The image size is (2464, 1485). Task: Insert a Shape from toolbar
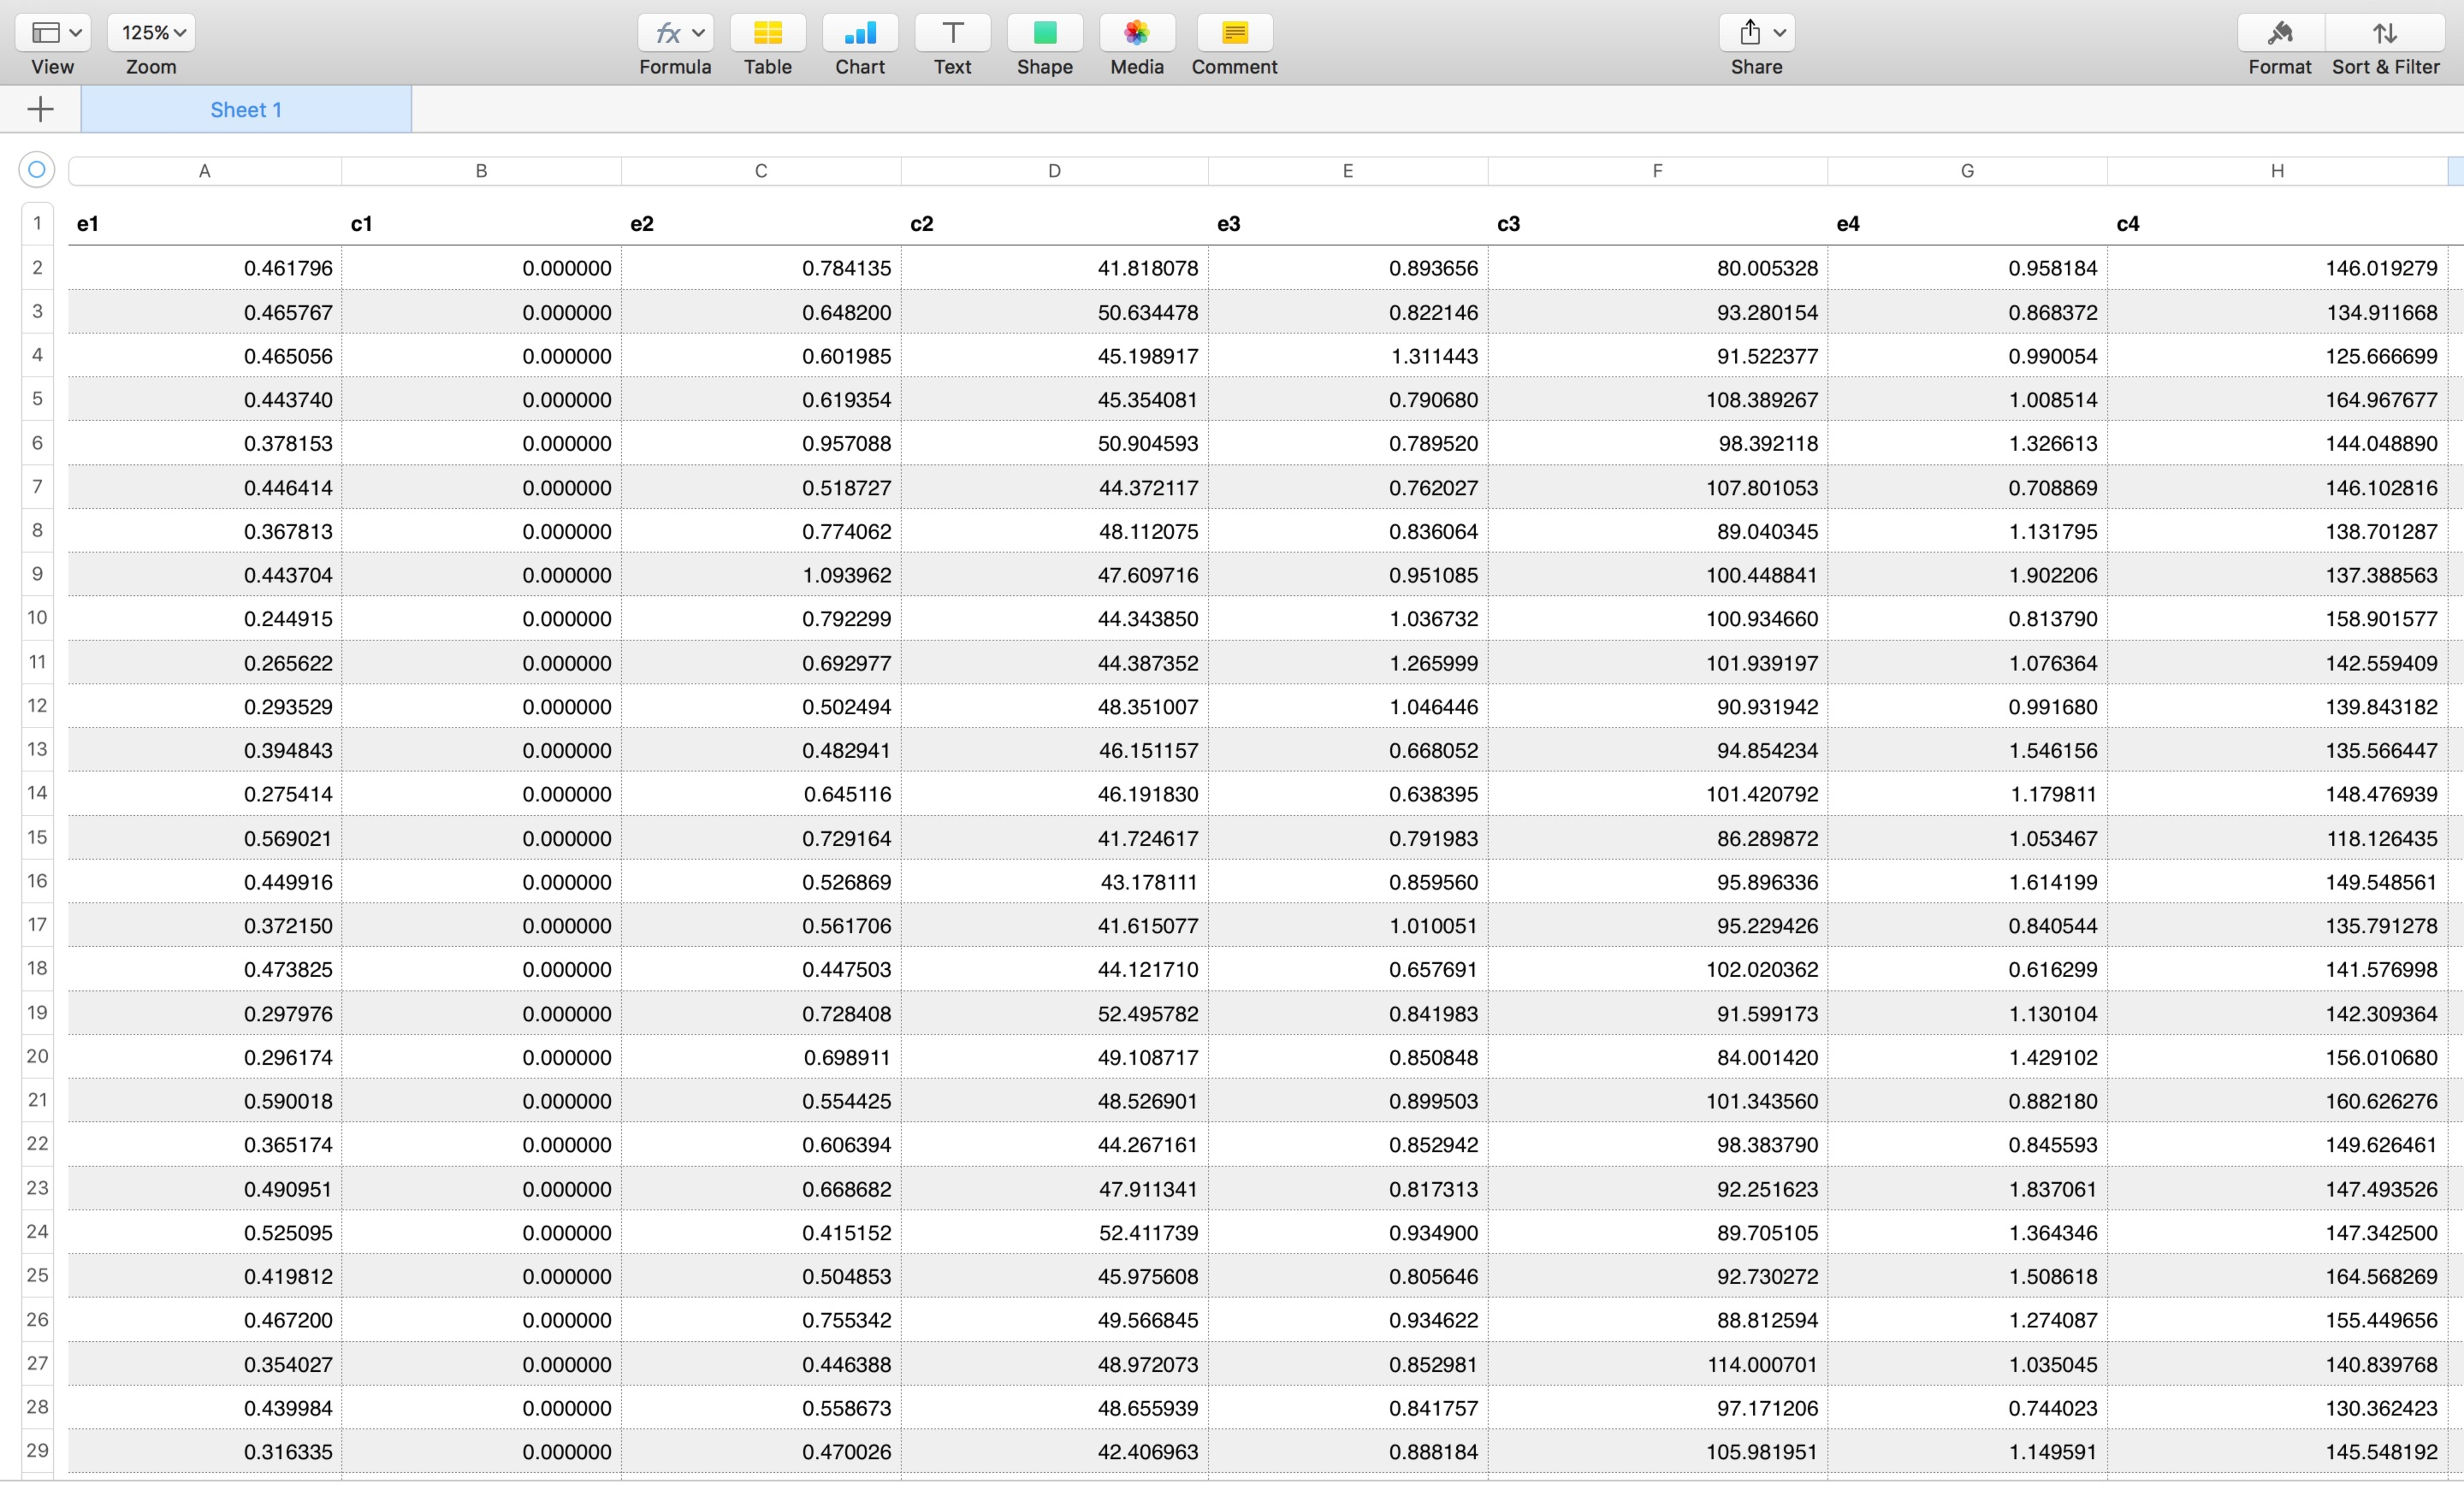[x=1044, y=33]
